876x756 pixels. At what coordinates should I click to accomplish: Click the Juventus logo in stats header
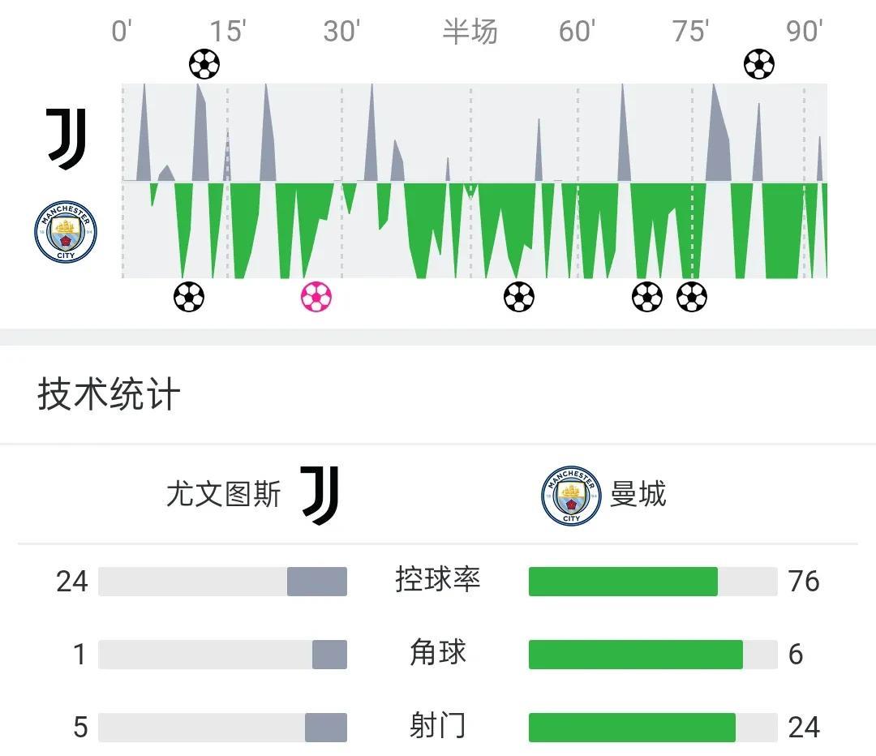pyautogui.click(x=320, y=496)
